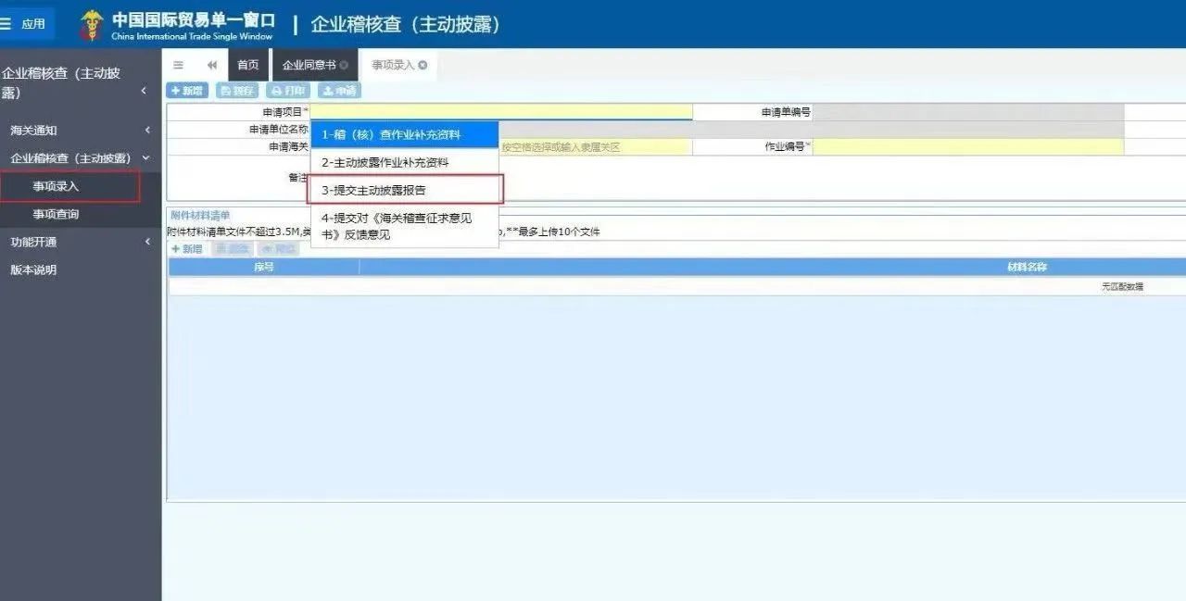Open 版本说明 in the sidebar
This screenshot has height=601, width=1186.
click(x=33, y=269)
